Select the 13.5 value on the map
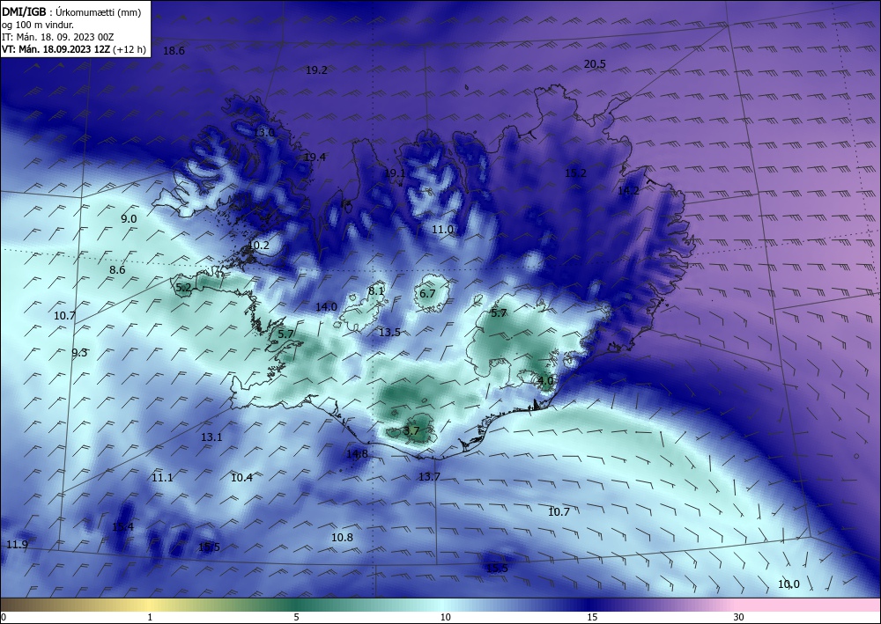Screen dimensions: 881x624 coord(389,332)
